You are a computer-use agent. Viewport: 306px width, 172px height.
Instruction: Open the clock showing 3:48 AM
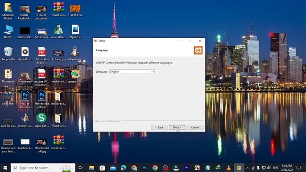coord(287,168)
